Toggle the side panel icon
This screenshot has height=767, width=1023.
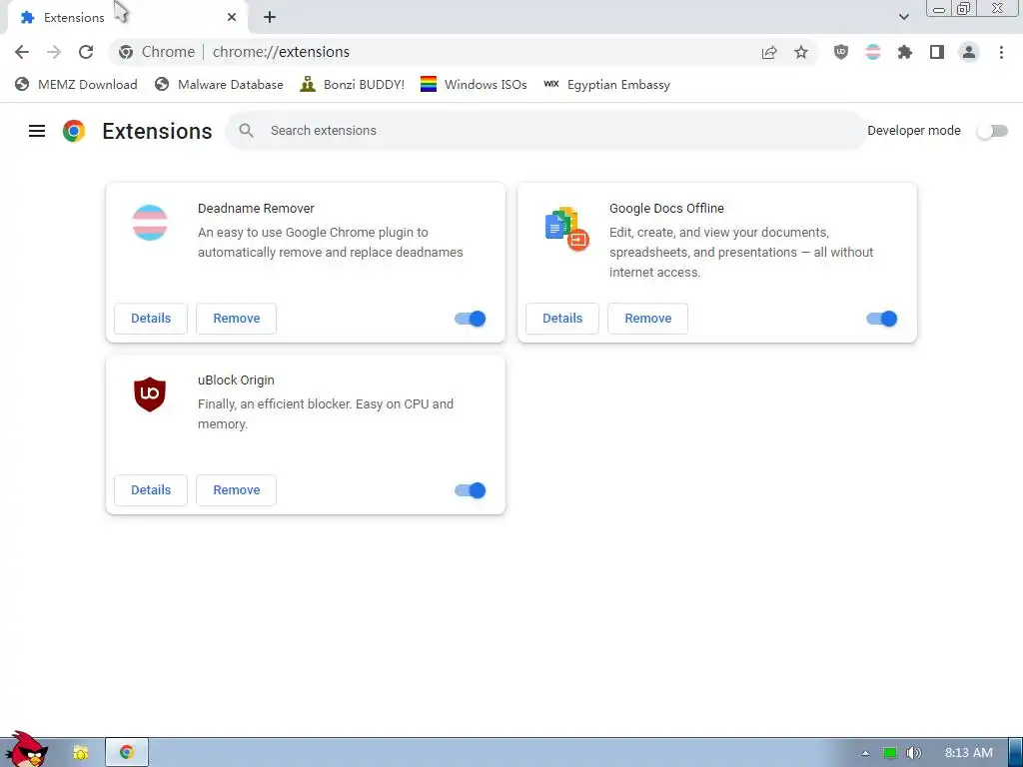[x=937, y=52]
